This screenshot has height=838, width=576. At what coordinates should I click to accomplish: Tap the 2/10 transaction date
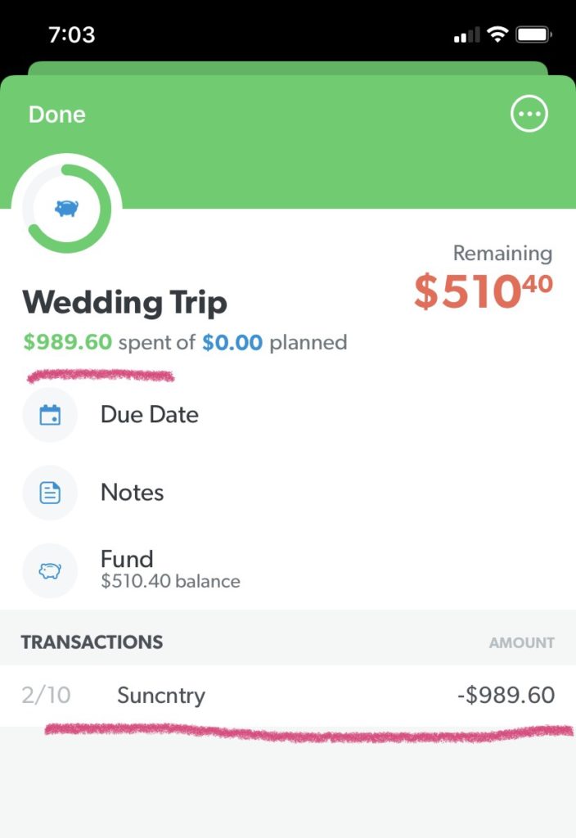(x=46, y=696)
